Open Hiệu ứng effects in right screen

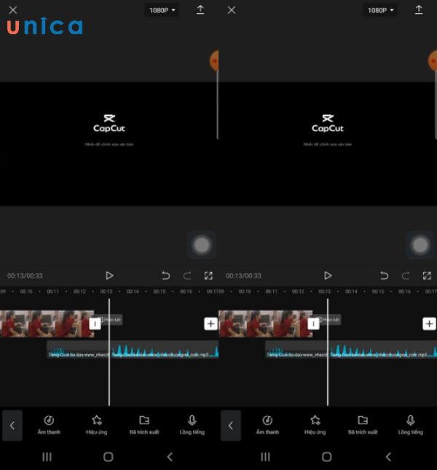(315, 426)
